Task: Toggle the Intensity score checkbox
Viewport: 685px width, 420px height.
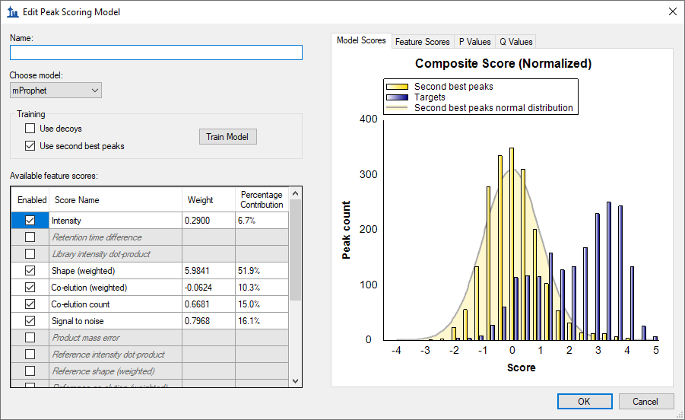Action: pyautogui.click(x=30, y=221)
